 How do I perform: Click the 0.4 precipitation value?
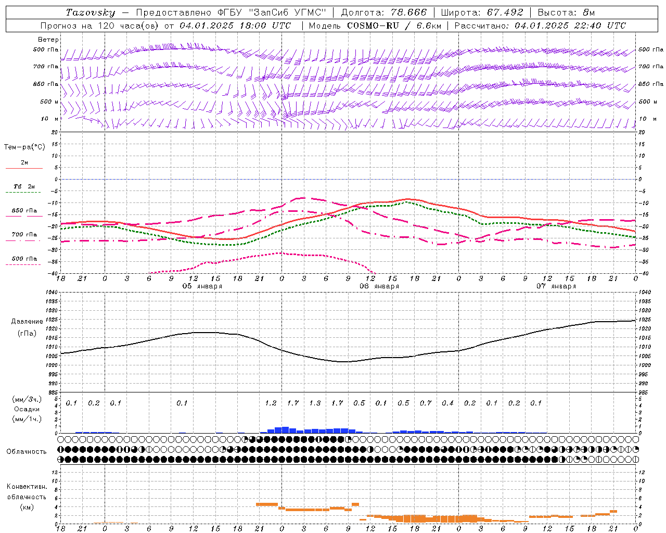click(x=447, y=403)
